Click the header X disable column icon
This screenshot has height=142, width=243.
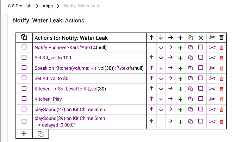coord(201,38)
